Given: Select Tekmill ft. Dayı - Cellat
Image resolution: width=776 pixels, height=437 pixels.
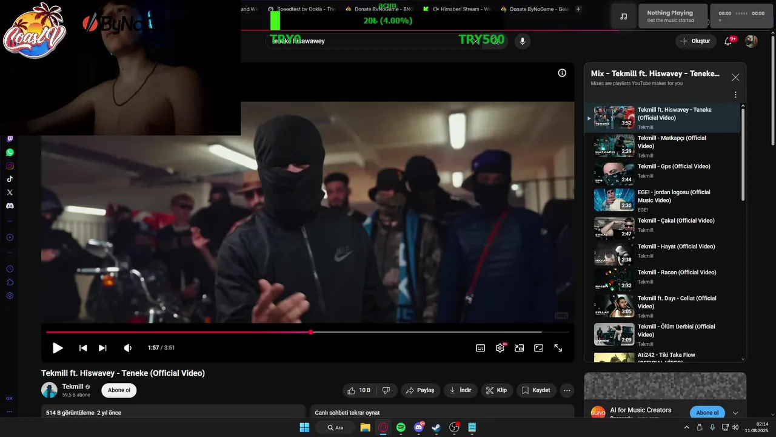Looking at the screenshot, I should click(663, 307).
